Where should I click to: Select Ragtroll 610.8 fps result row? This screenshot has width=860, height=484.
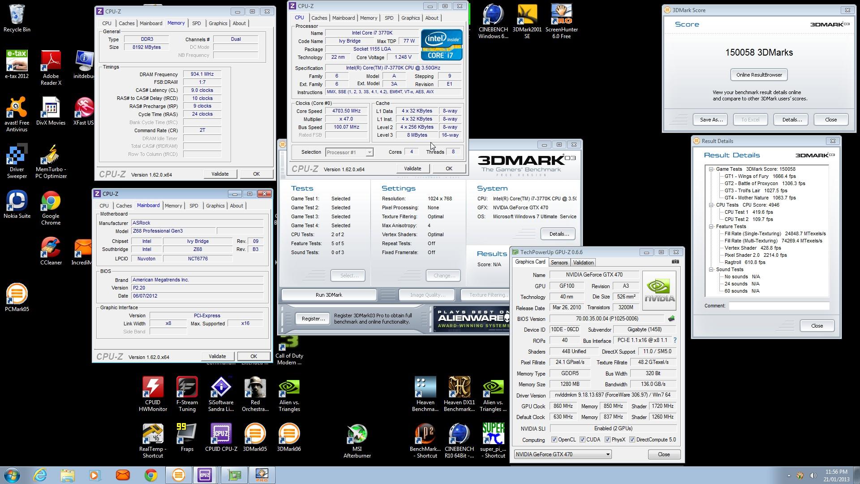745,262
